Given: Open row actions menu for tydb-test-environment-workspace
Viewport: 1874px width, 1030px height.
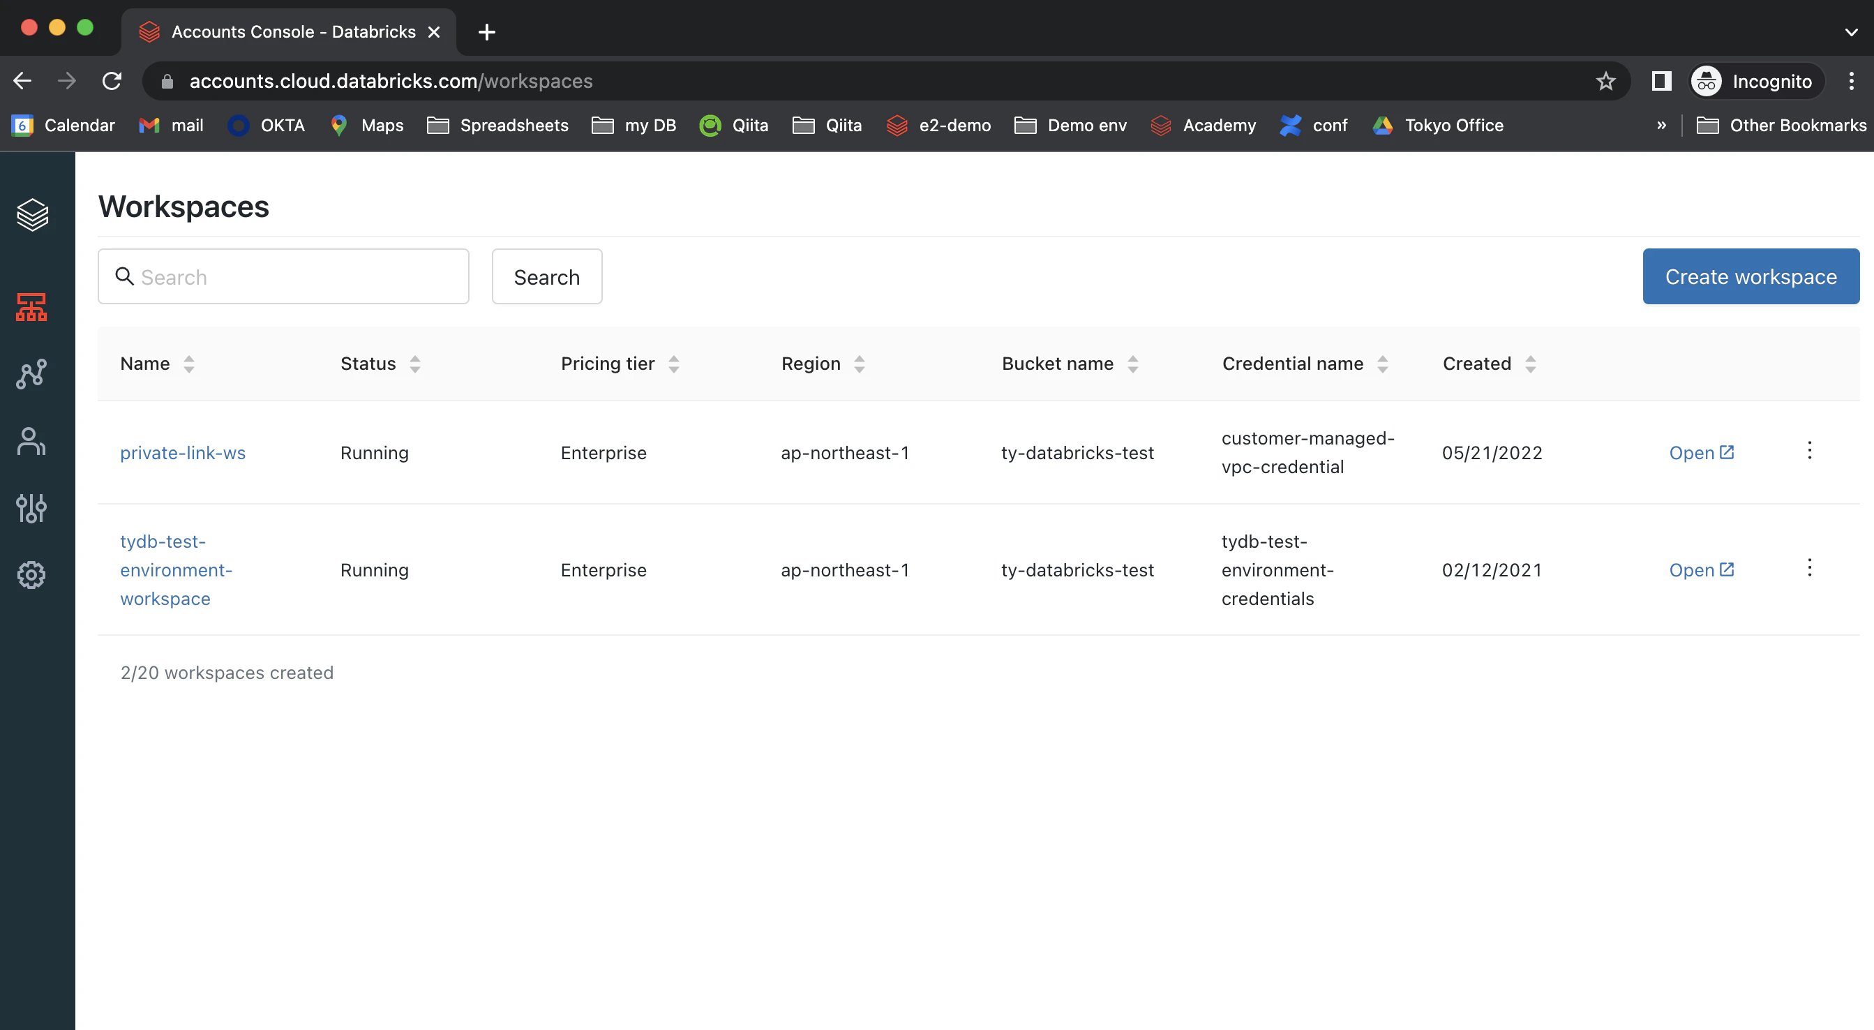Looking at the screenshot, I should pyautogui.click(x=1809, y=567).
